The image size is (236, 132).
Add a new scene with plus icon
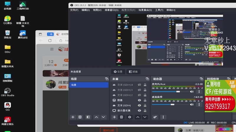(73, 117)
